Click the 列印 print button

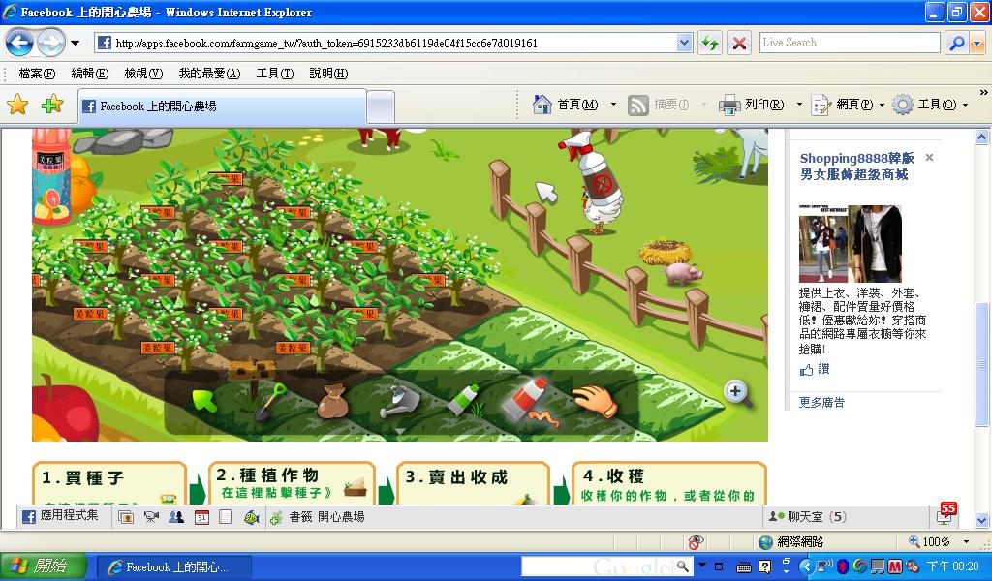tap(752, 105)
